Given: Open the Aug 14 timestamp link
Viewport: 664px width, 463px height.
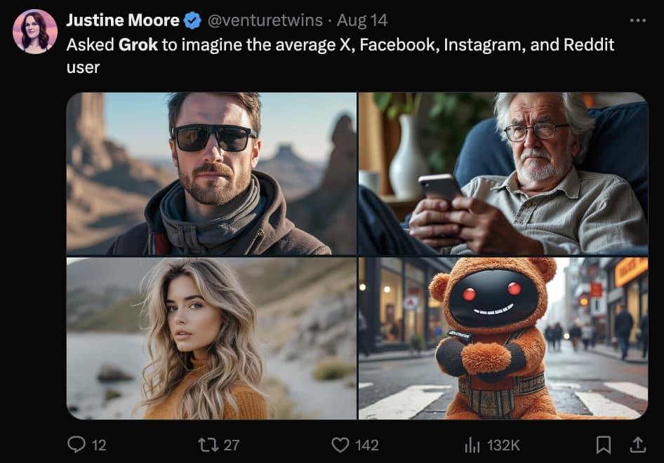Looking at the screenshot, I should pos(362,21).
